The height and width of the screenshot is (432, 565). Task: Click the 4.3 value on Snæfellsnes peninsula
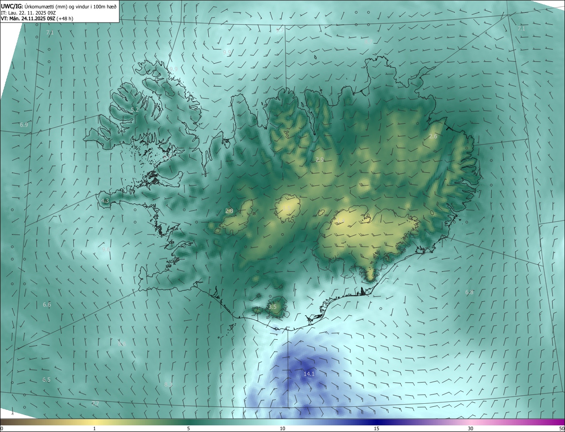(105, 201)
